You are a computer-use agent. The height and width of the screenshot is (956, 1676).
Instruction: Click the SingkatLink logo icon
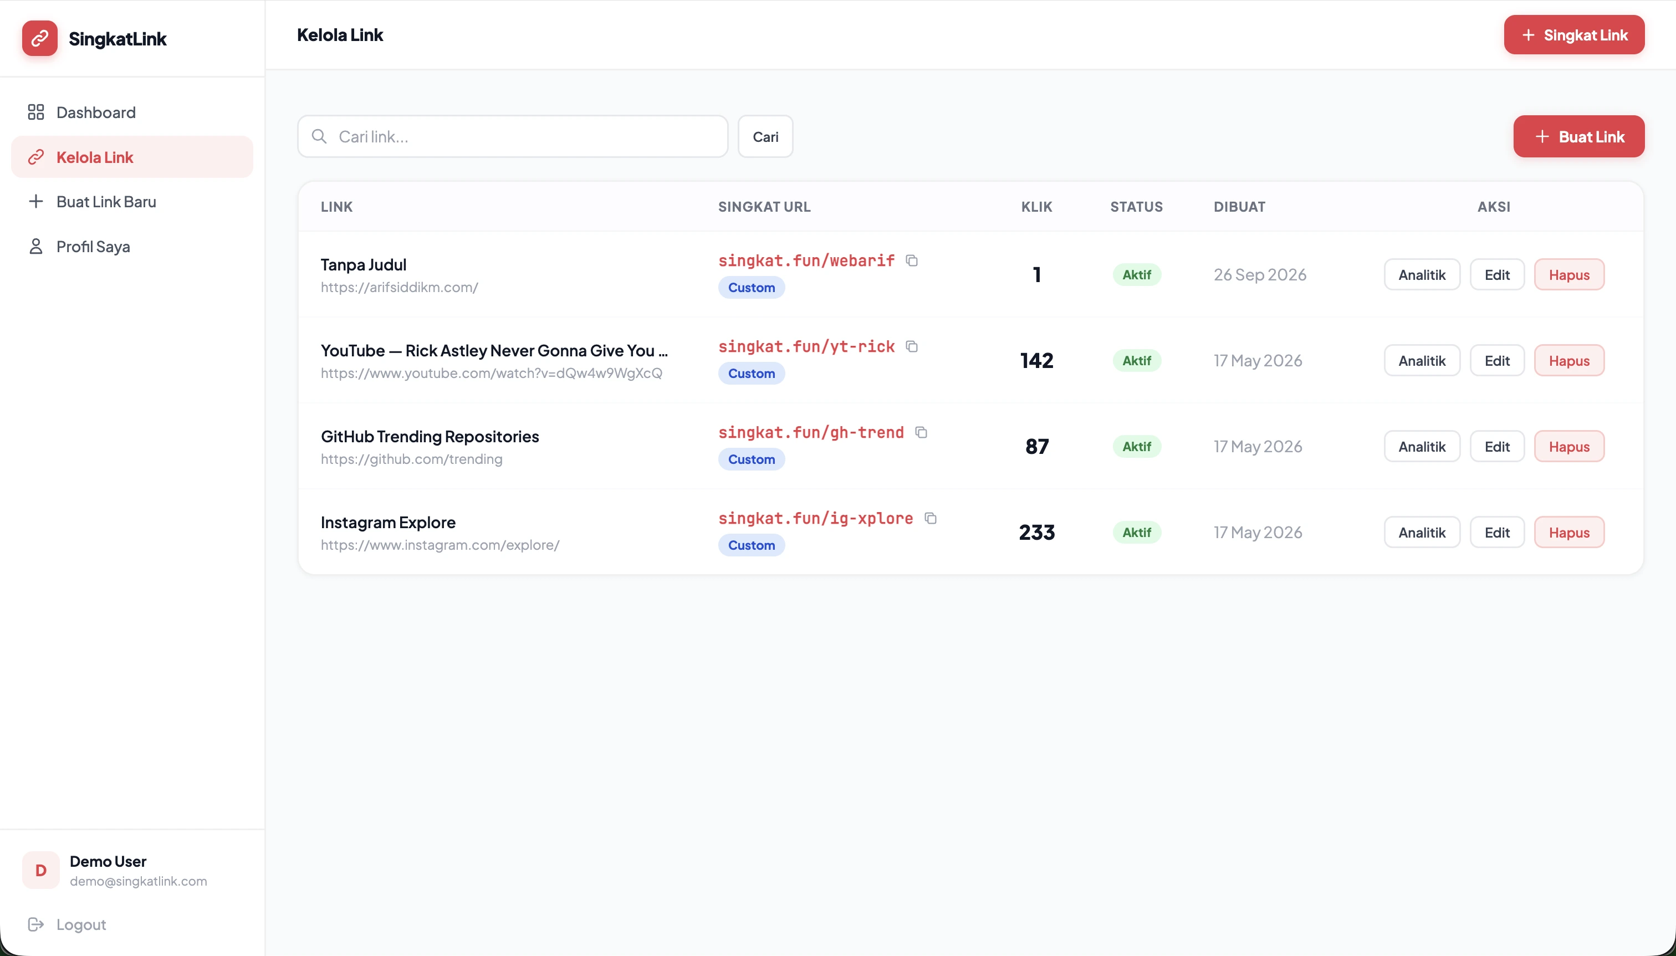pyautogui.click(x=39, y=38)
